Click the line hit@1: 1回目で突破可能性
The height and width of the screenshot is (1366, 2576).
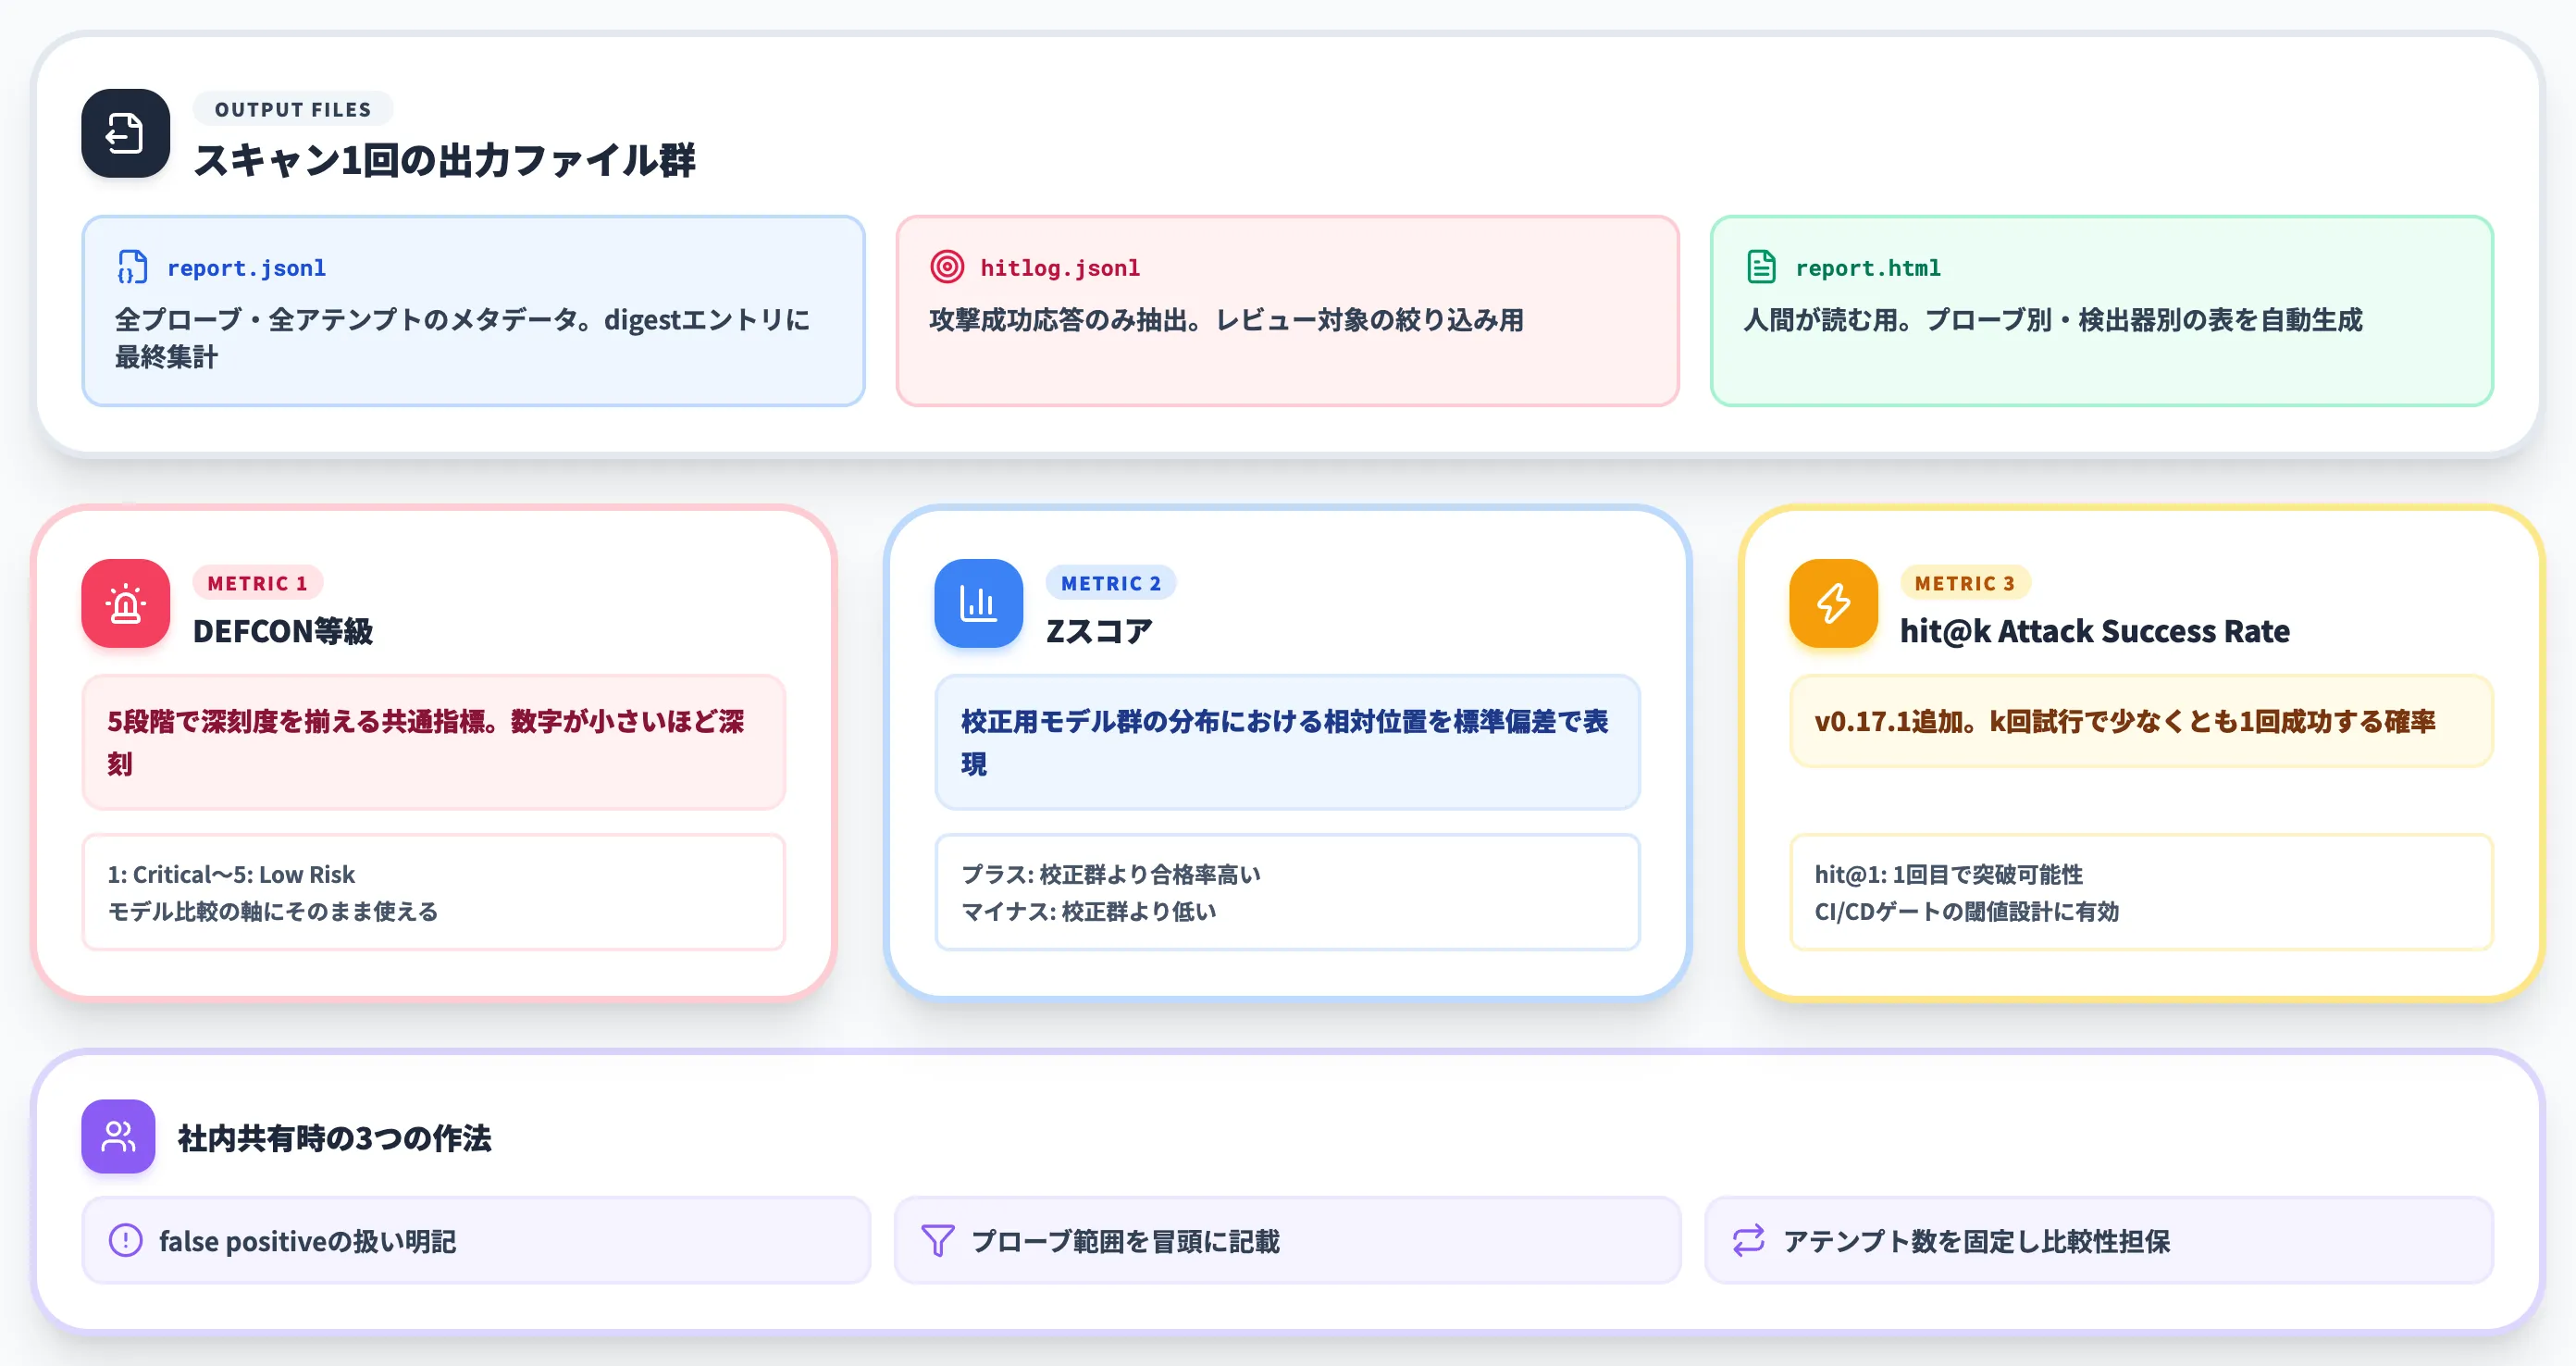[1949, 874]
